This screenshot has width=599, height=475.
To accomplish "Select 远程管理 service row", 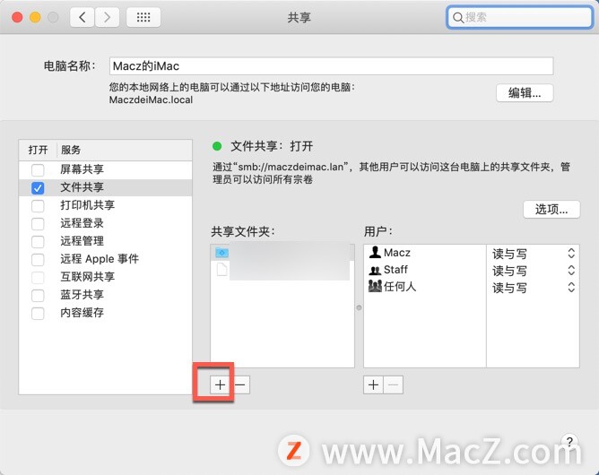I will 106,241.
